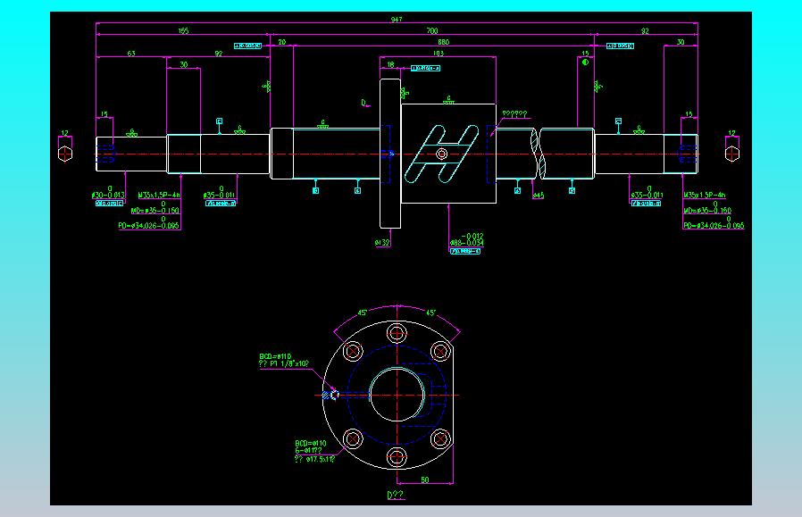Click the ø45 shaft diameter label
Viewport: 802px width, 517px height.
pos(538,196)
